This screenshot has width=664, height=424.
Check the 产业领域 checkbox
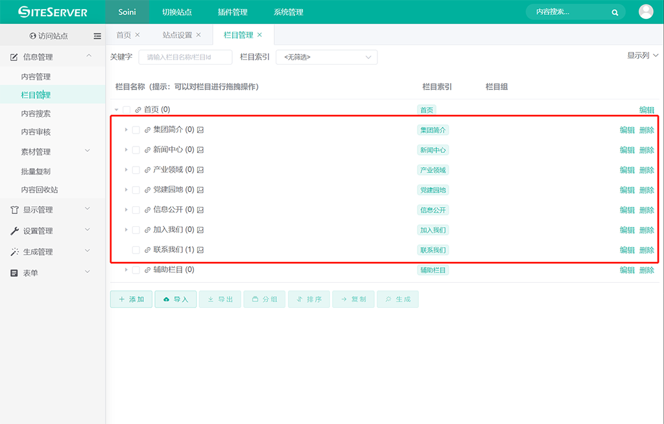coord(136,171)
